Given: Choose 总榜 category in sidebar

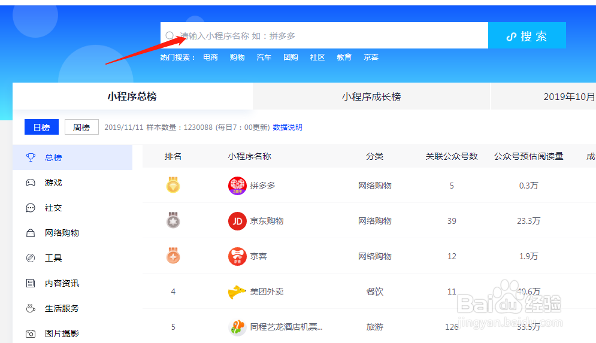Looking at the screenshot, I should click(72, 157).
